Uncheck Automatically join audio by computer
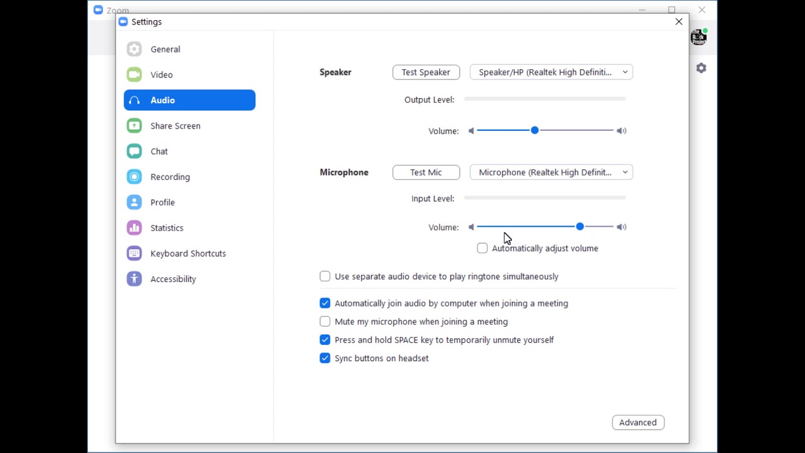The height and width of the screenshot is (453, 805). (x=325, y=303)
